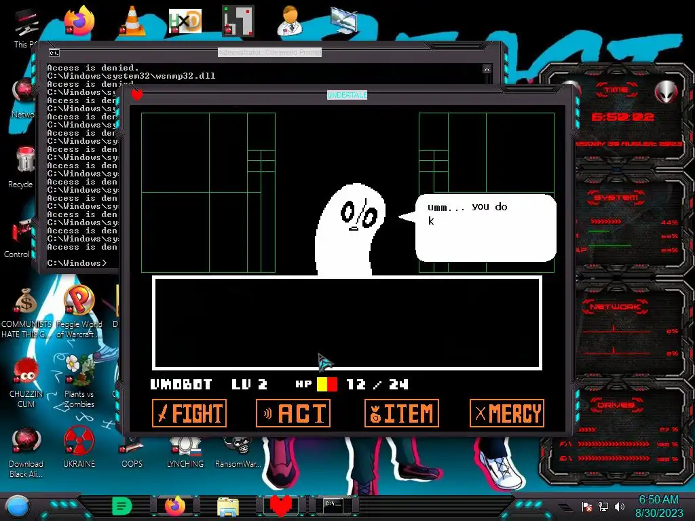The image size is (695, 521).
Task: Click the TIME gadget header
Action: pyautogui.click(x=616, y=90)
